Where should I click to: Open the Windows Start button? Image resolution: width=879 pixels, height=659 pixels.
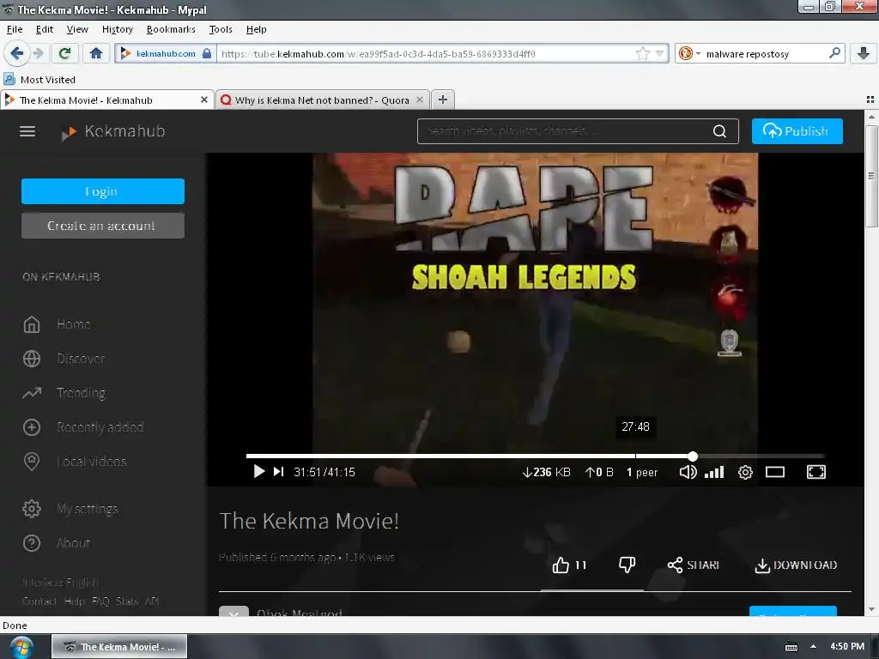21,647
